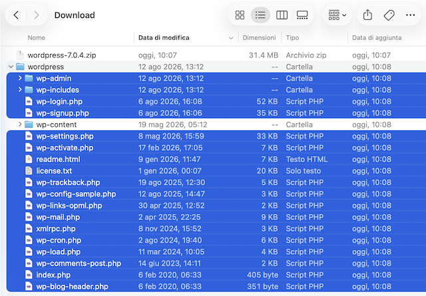The width and height of the screenshot is (426, 296).
Task: Click the wp-activate.php file icon
Action: (x=29, y=148)
